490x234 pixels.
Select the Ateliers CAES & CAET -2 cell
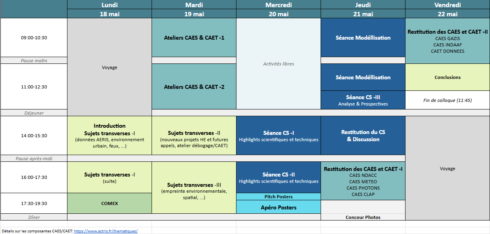pos(194,87)
